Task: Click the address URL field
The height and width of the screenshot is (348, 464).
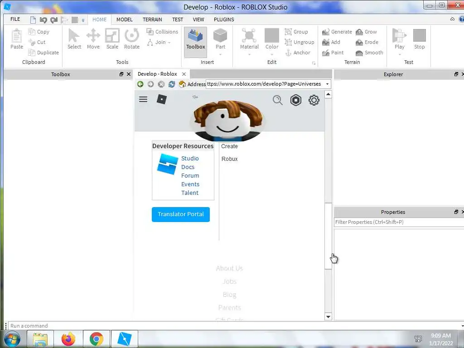Action: [x=265, y=84]
